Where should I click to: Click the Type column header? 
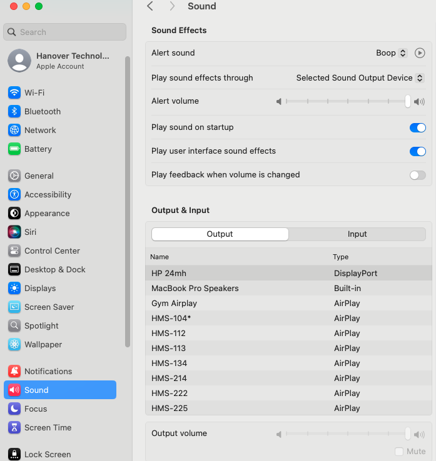click(x=341, y=257)
